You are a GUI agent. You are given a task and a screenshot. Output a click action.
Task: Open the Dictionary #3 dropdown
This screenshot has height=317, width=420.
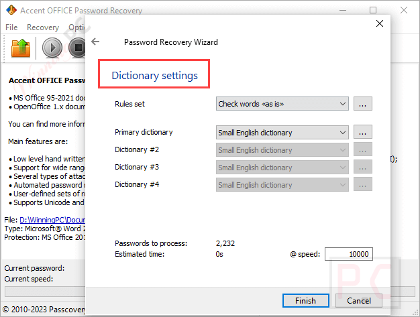tap(282, 167)
